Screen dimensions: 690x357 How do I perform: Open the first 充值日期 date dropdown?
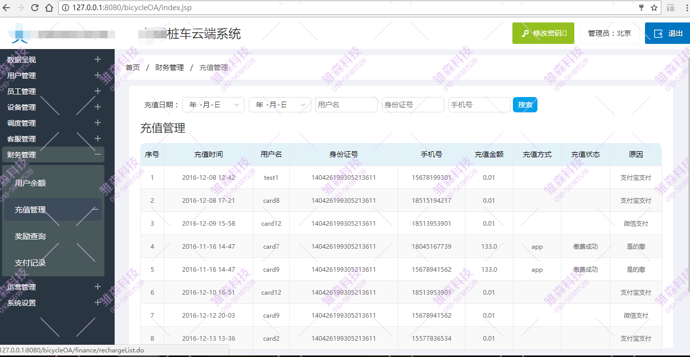pos(213,104)
